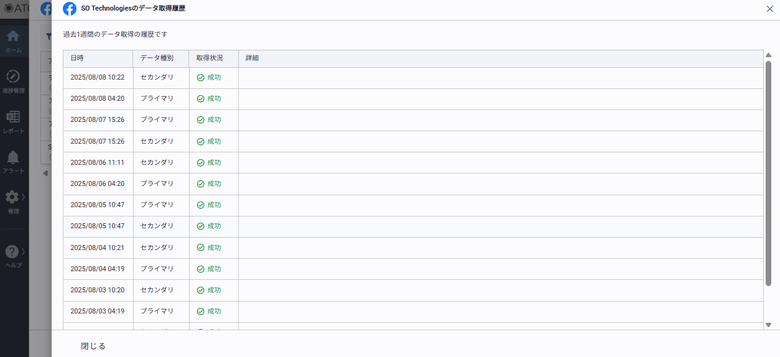This screenshot has height=357, width=780.
Task: Click the アラート bell icon
Action: 13,157
